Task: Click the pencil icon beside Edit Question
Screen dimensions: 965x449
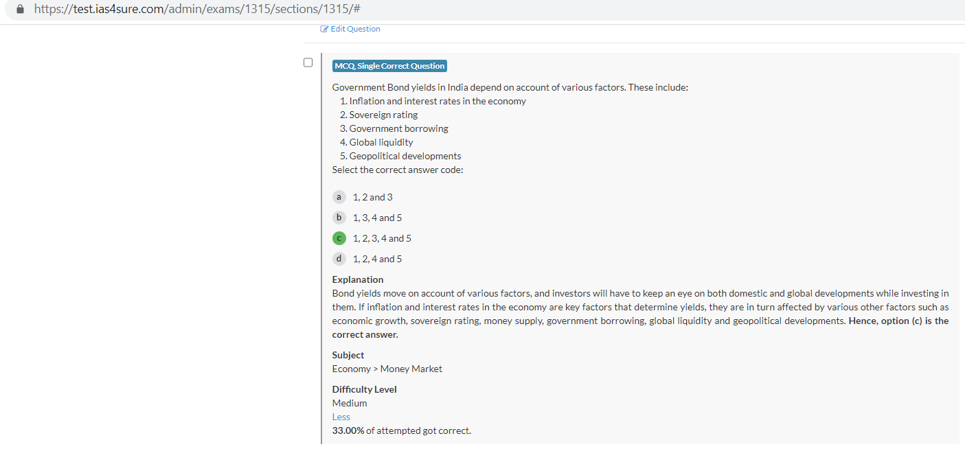Action: click(x=324, y=29)
